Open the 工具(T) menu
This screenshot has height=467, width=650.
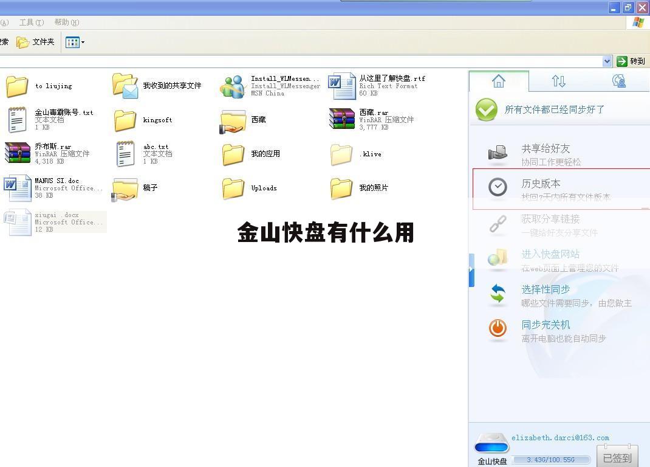32,22
